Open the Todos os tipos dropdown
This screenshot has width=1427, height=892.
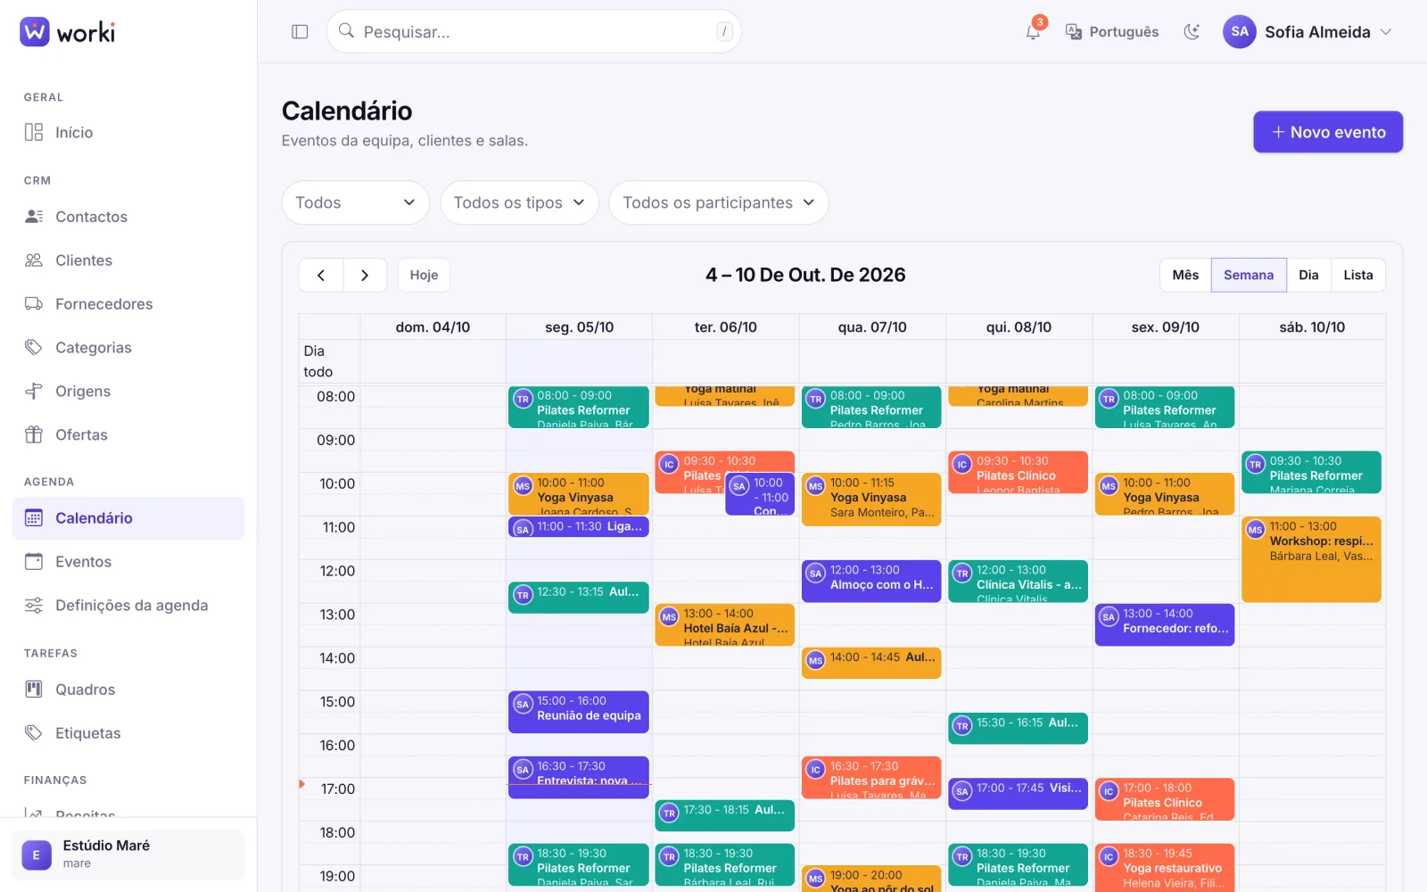519,202
